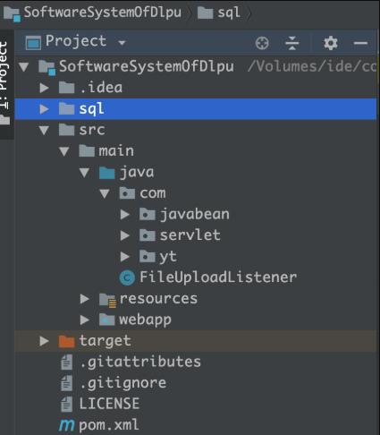Expand the sql folder arrow
Image resolution: width=380 pixels, height=435 pixels.
(44, 109)
